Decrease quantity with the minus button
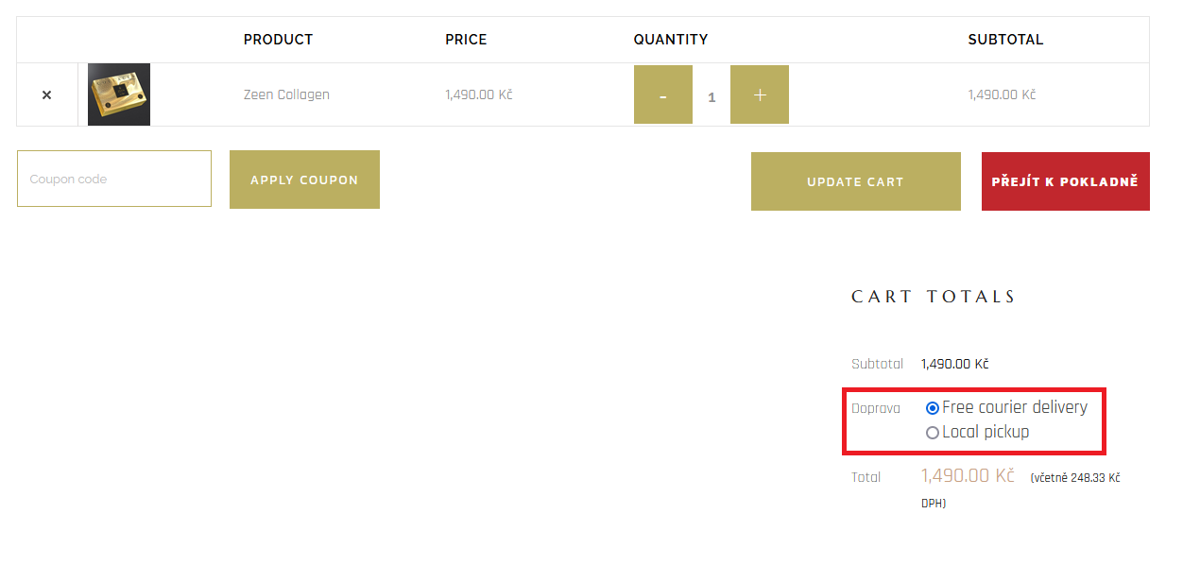 (663, 94)
